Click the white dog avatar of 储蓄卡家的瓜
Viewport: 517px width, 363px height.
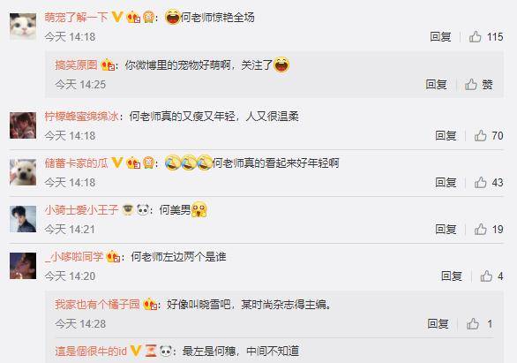coord(23,172)
